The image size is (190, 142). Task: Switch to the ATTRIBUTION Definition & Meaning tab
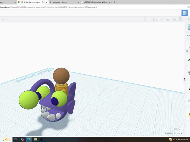coord(96,2)
